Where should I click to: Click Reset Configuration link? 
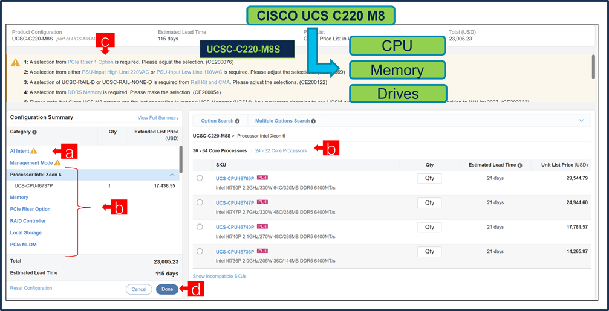[x=31, y=288]
